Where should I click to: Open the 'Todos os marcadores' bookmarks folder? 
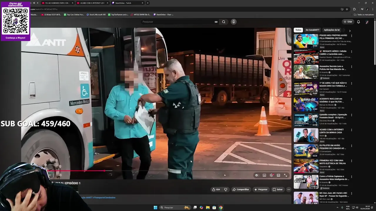pyautogui.click(x=364, y=14)
